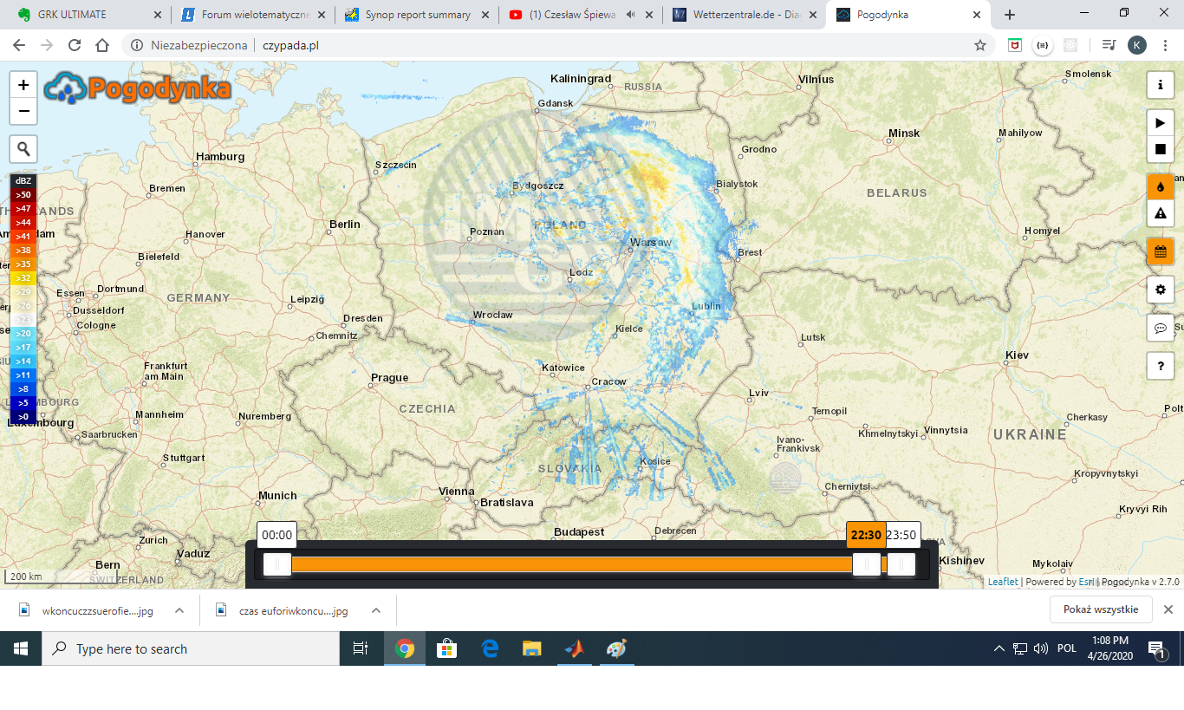The image size is (1184, 710).
Task: Open the help question mark button
Action: click(1161, 366)
